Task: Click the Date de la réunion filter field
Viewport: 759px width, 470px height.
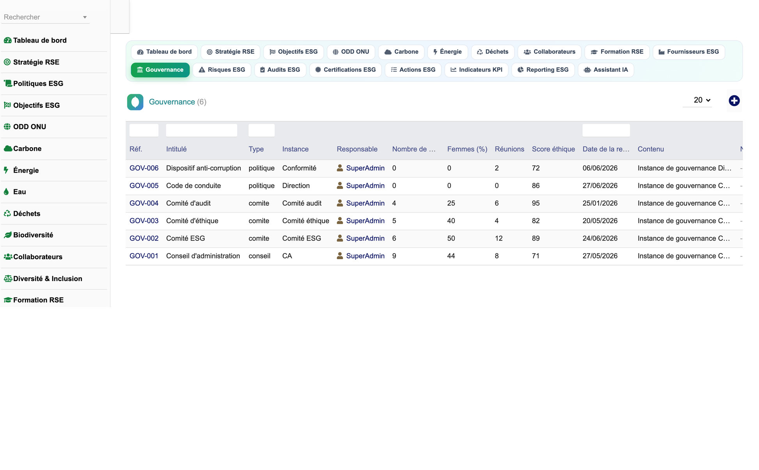Action: (x=606, y=130)
